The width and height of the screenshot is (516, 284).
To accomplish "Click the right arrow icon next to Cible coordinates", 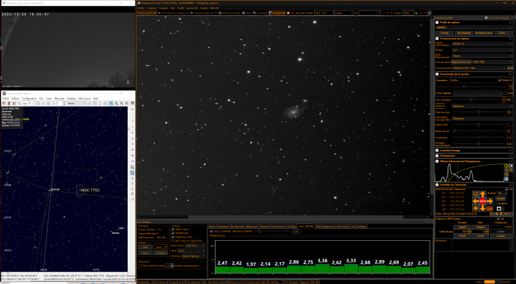I will pyautogui.click(x=497, y=214).
